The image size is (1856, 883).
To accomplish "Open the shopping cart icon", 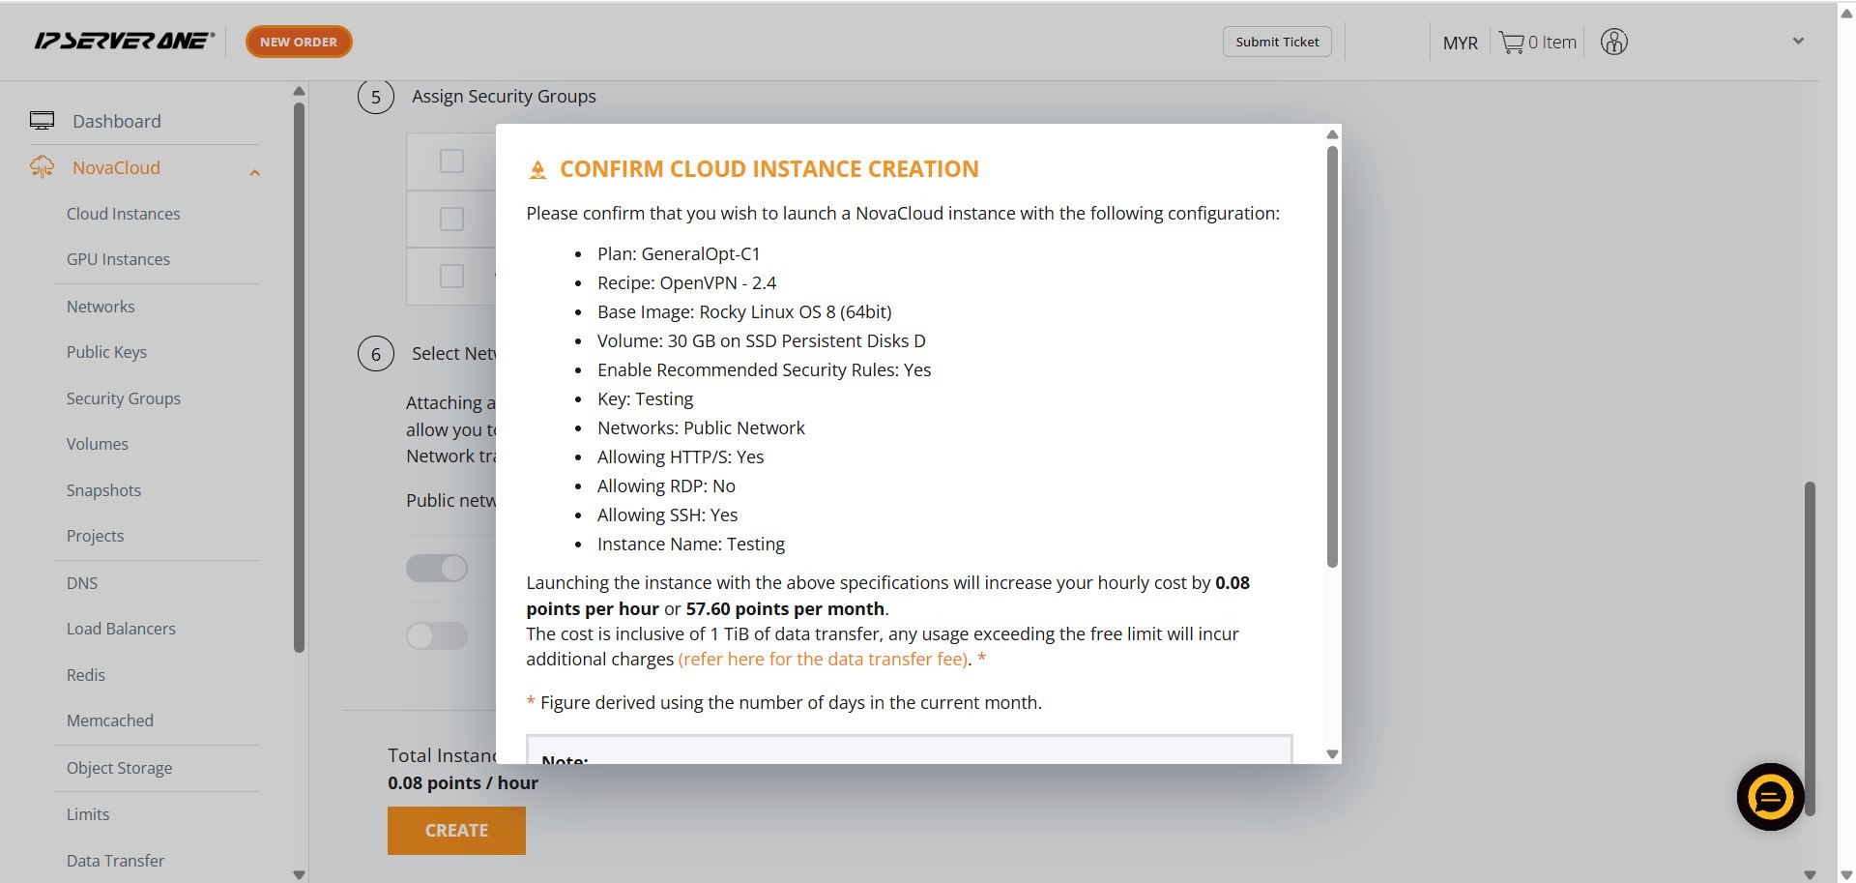I will (x=1511, y=43).
